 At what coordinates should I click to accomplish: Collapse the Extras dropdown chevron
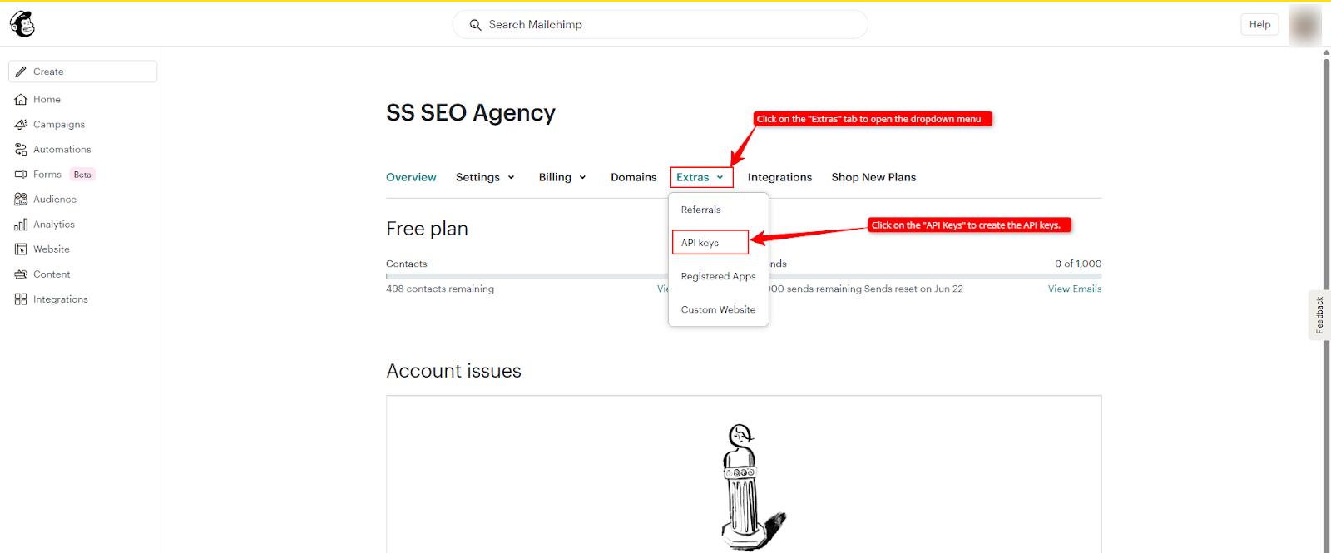point(720,177)
